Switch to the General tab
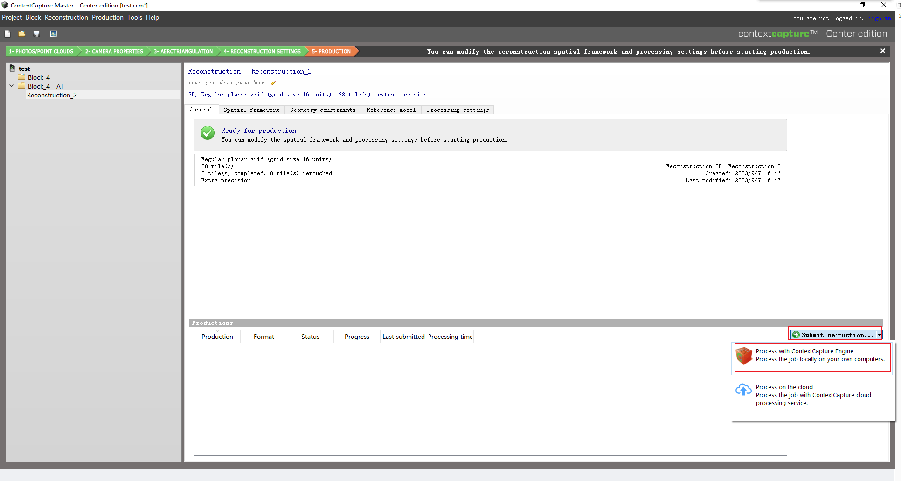 [201, 110]
